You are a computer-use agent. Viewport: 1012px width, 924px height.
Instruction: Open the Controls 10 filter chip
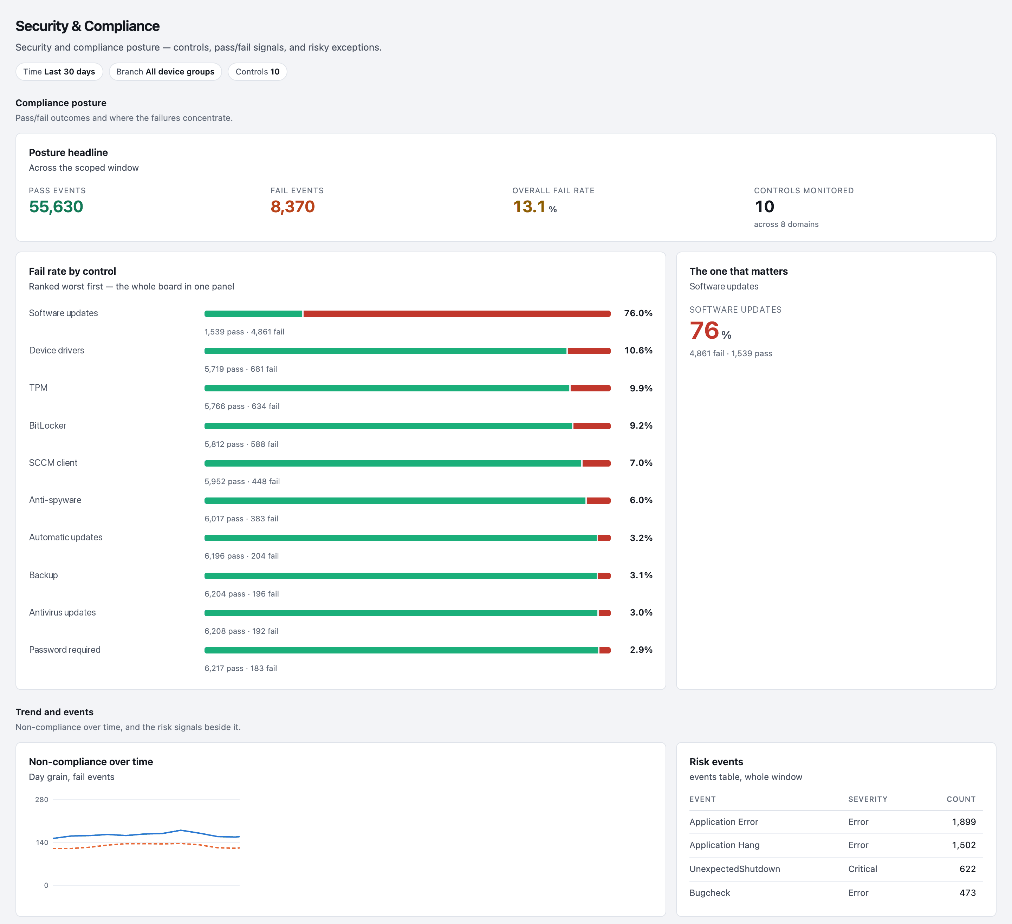258,72
